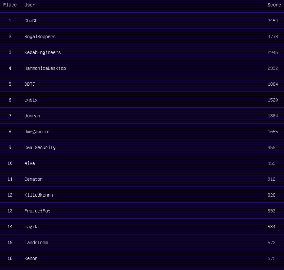Open the landstrom user entry
The image size is (284, 270).
[x=36, y=243]
